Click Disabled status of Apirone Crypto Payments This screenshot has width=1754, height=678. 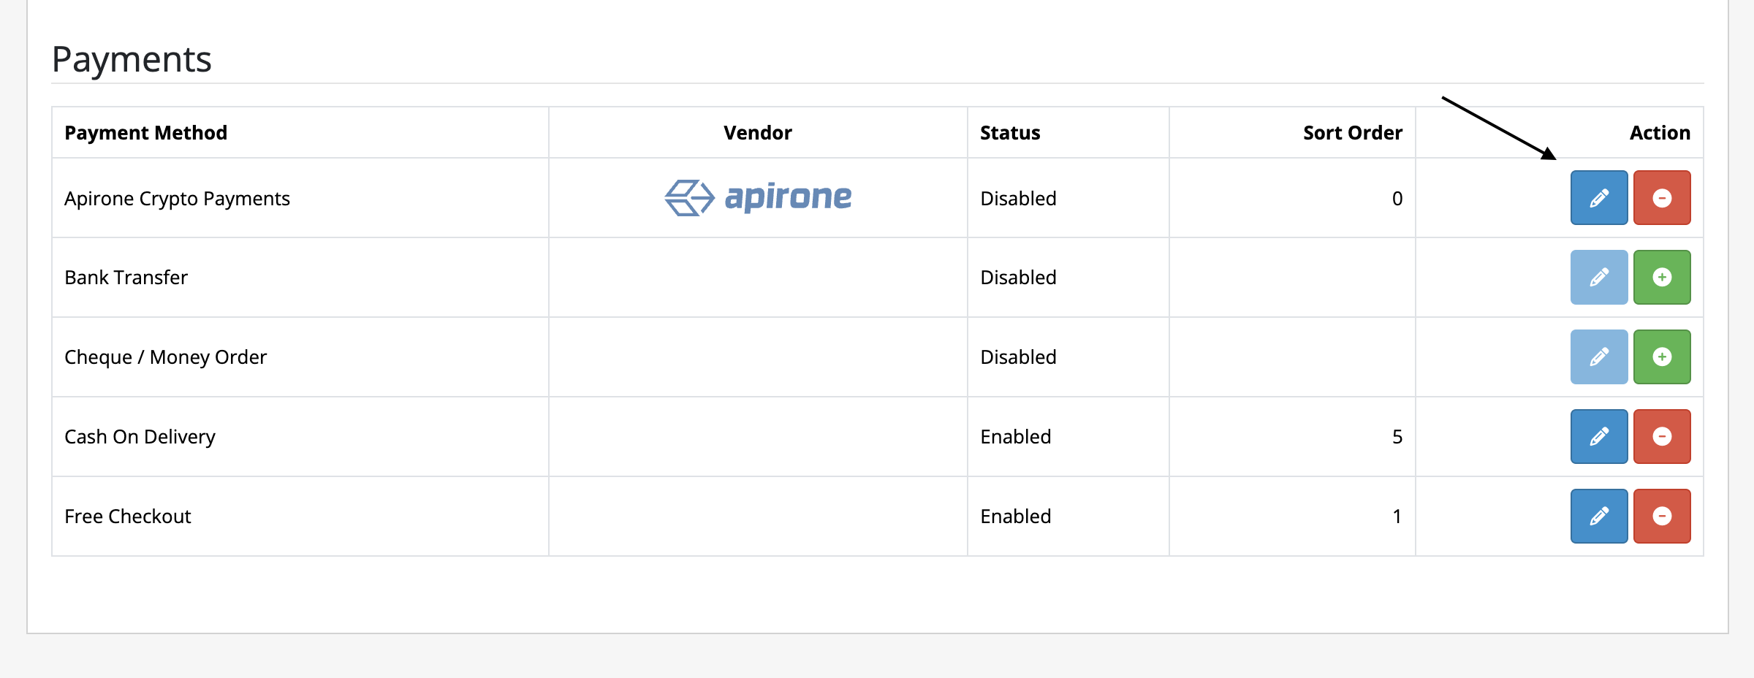tap(1018, 199)
